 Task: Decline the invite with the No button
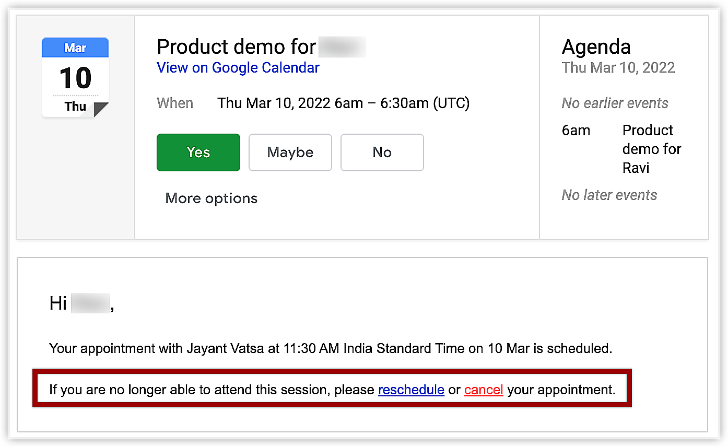point(382,152)
